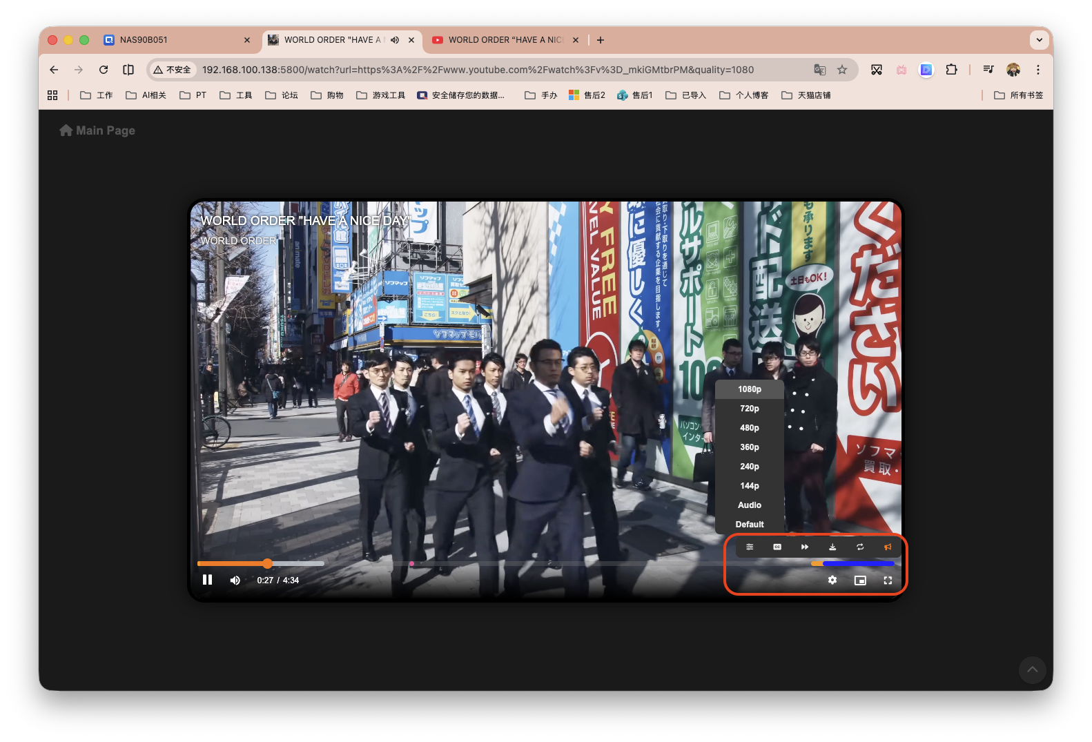Select 240p quality
Screen dimensions: 1092x742
point(750,467)
